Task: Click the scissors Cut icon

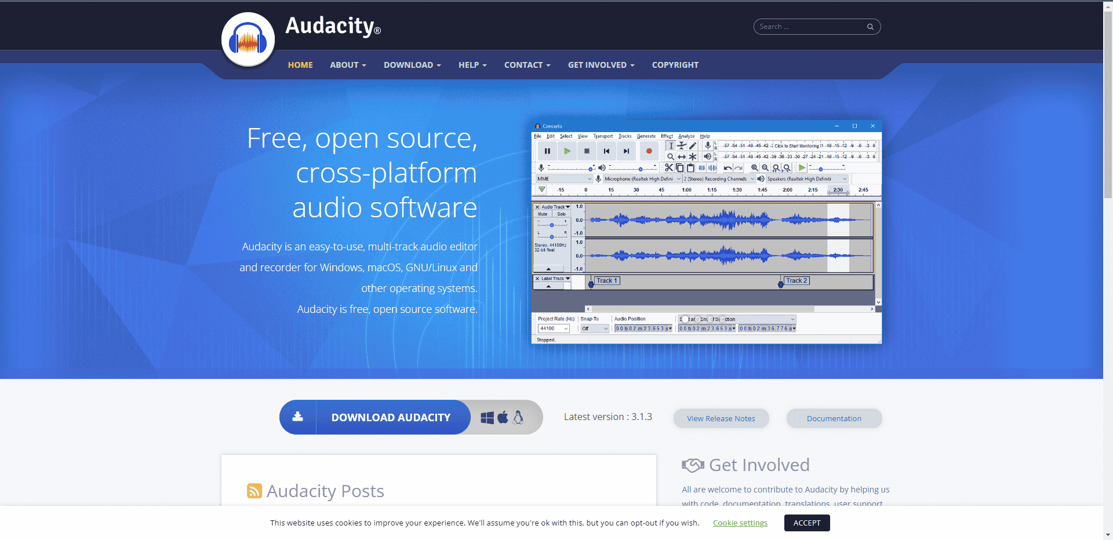Action: (669, 167)
